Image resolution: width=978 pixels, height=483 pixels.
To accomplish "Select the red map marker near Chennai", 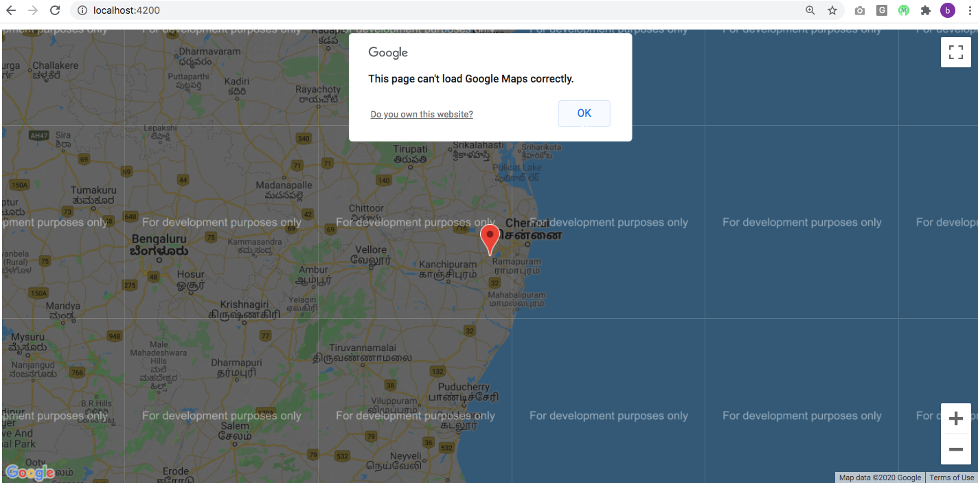I will (x=490, y=239).
